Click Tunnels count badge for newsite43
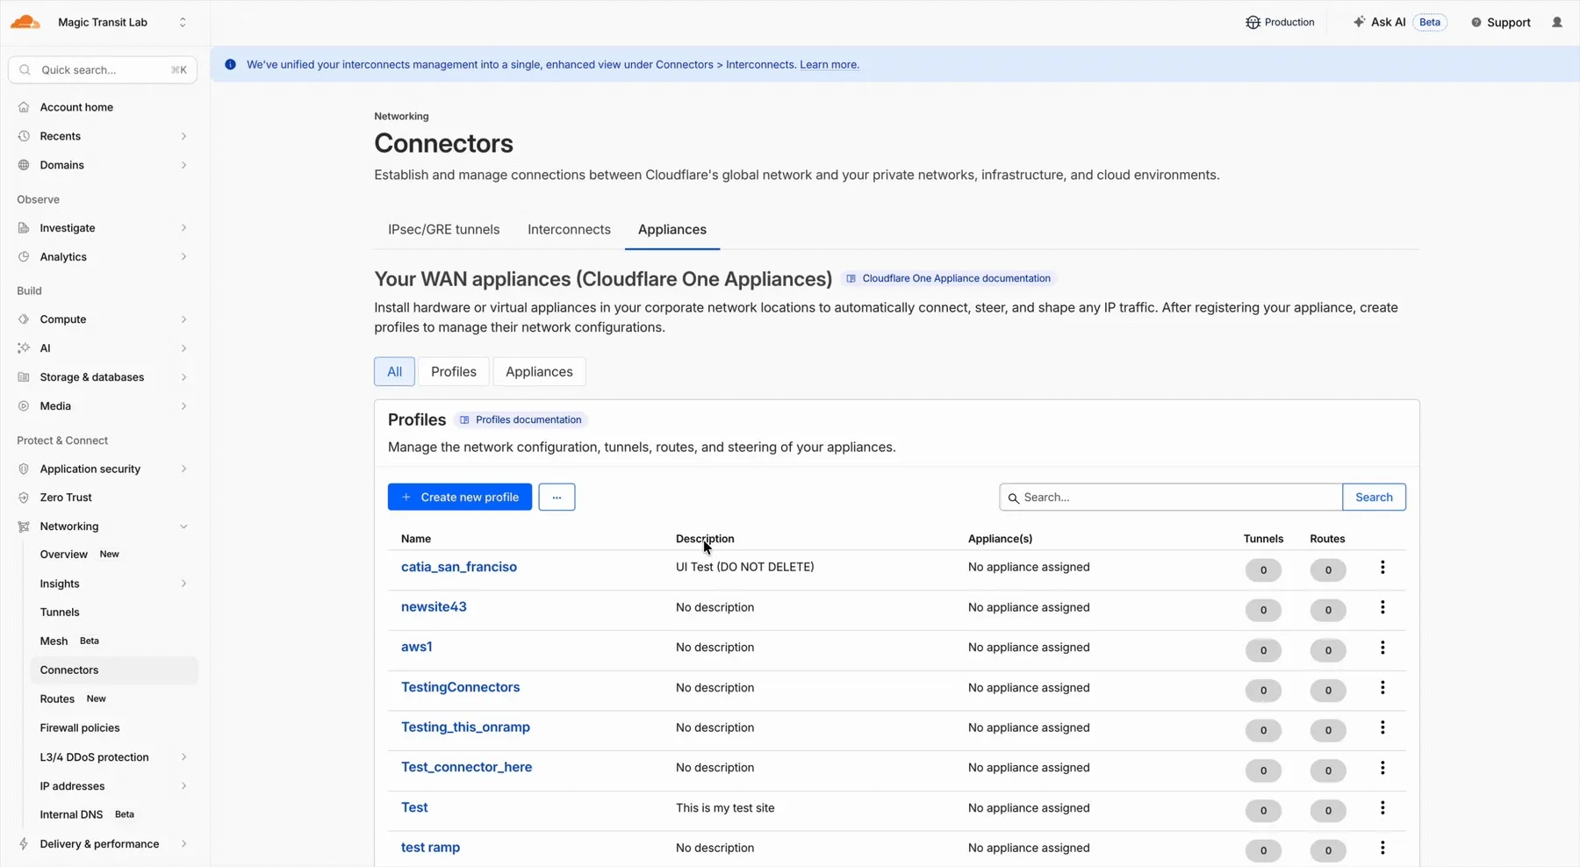 (1263, 610)
